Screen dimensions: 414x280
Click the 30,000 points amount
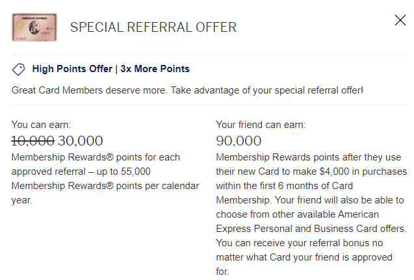(x=81, y=141)
